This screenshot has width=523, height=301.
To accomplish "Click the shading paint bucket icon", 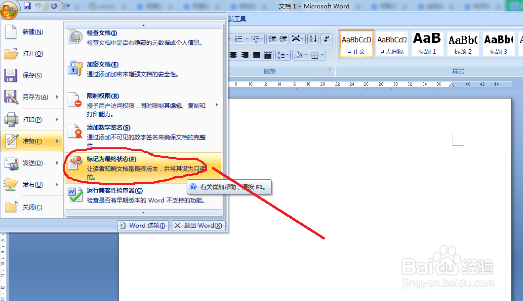I will [x=298, y=55].
